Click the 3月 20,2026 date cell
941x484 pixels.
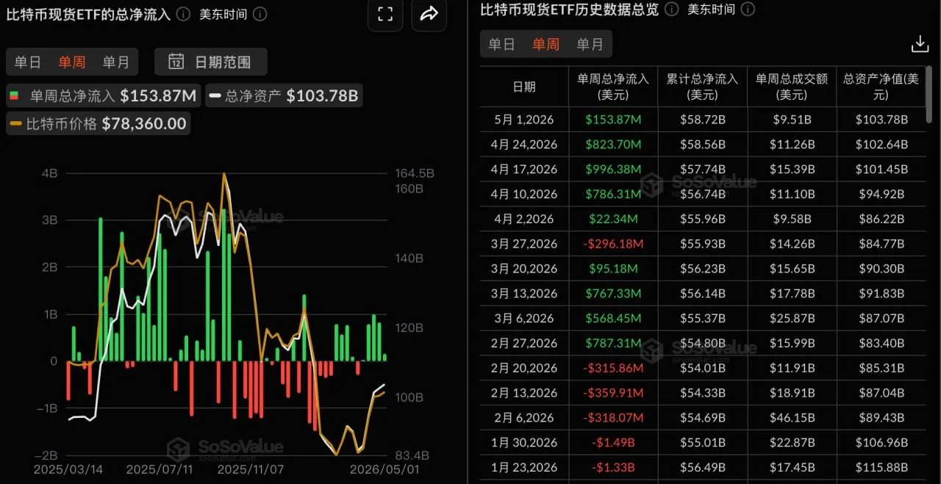(524, 269)
